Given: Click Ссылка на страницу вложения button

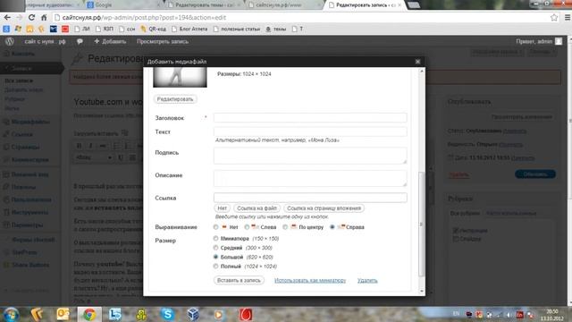Looking at the screenshot, I should click(x=324, y=208).
